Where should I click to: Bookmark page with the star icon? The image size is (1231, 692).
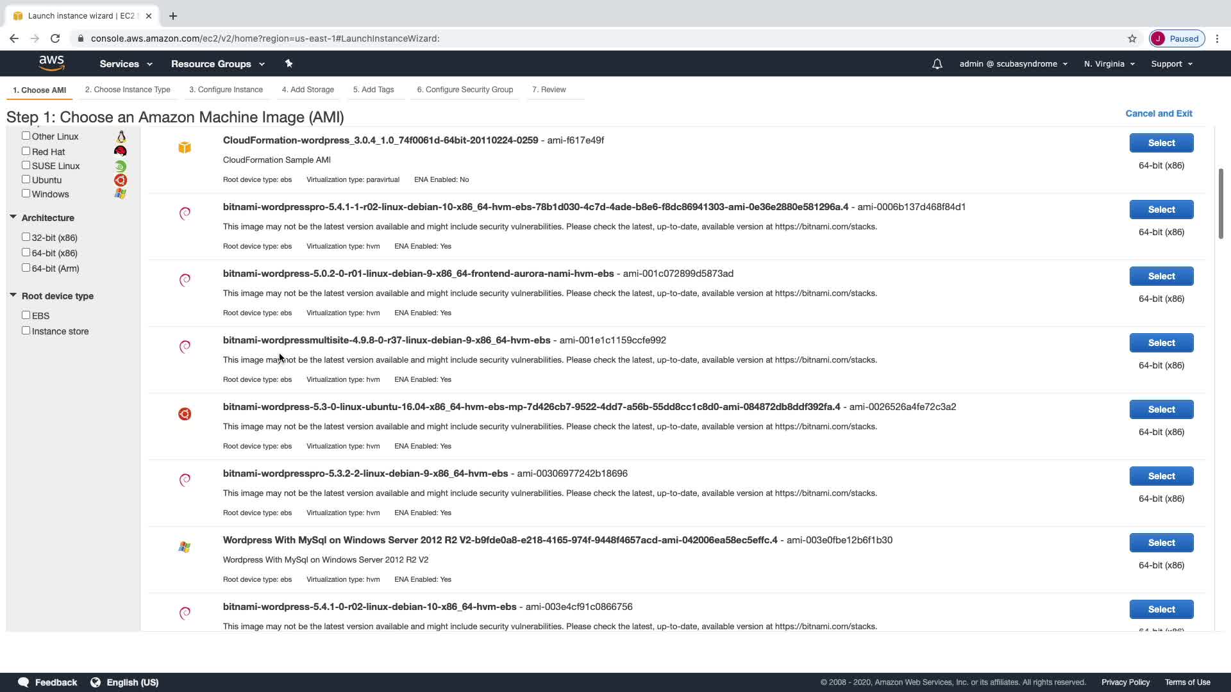[1132, 38]
